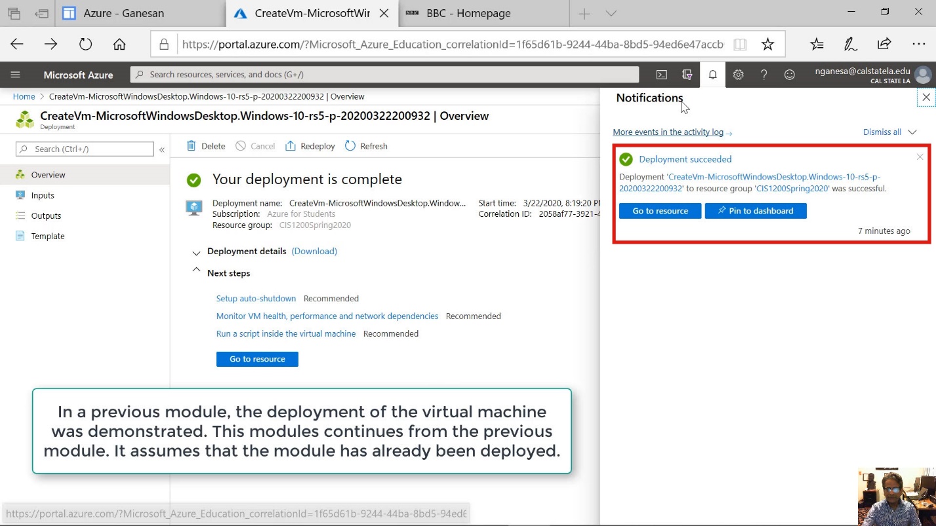This screenshot has height=526, width=936.
Task: Click Pin to dashboard button
Action: click(756, 211)
